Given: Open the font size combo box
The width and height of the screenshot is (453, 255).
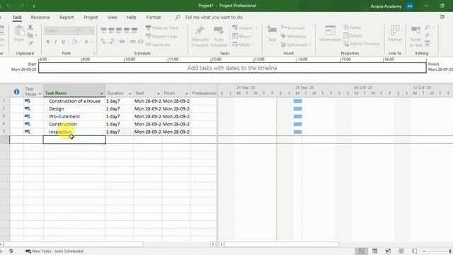Looking at the screenshot, I should [86, 30].
